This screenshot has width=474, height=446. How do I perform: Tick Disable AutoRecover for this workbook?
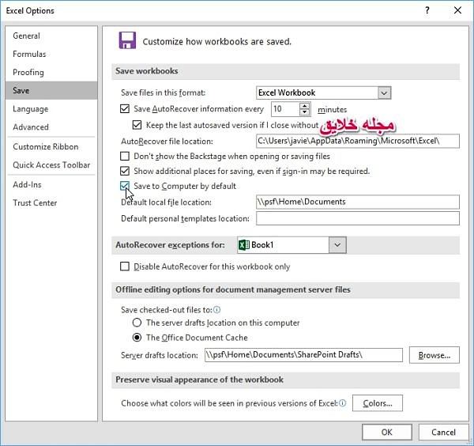coord(125,266)
